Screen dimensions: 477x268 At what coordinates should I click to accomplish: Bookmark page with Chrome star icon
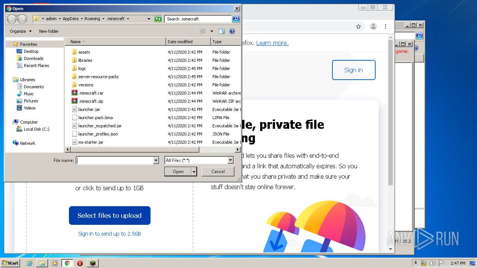point(358,26)
